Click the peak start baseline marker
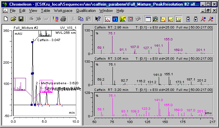 [x=32, y=105]
